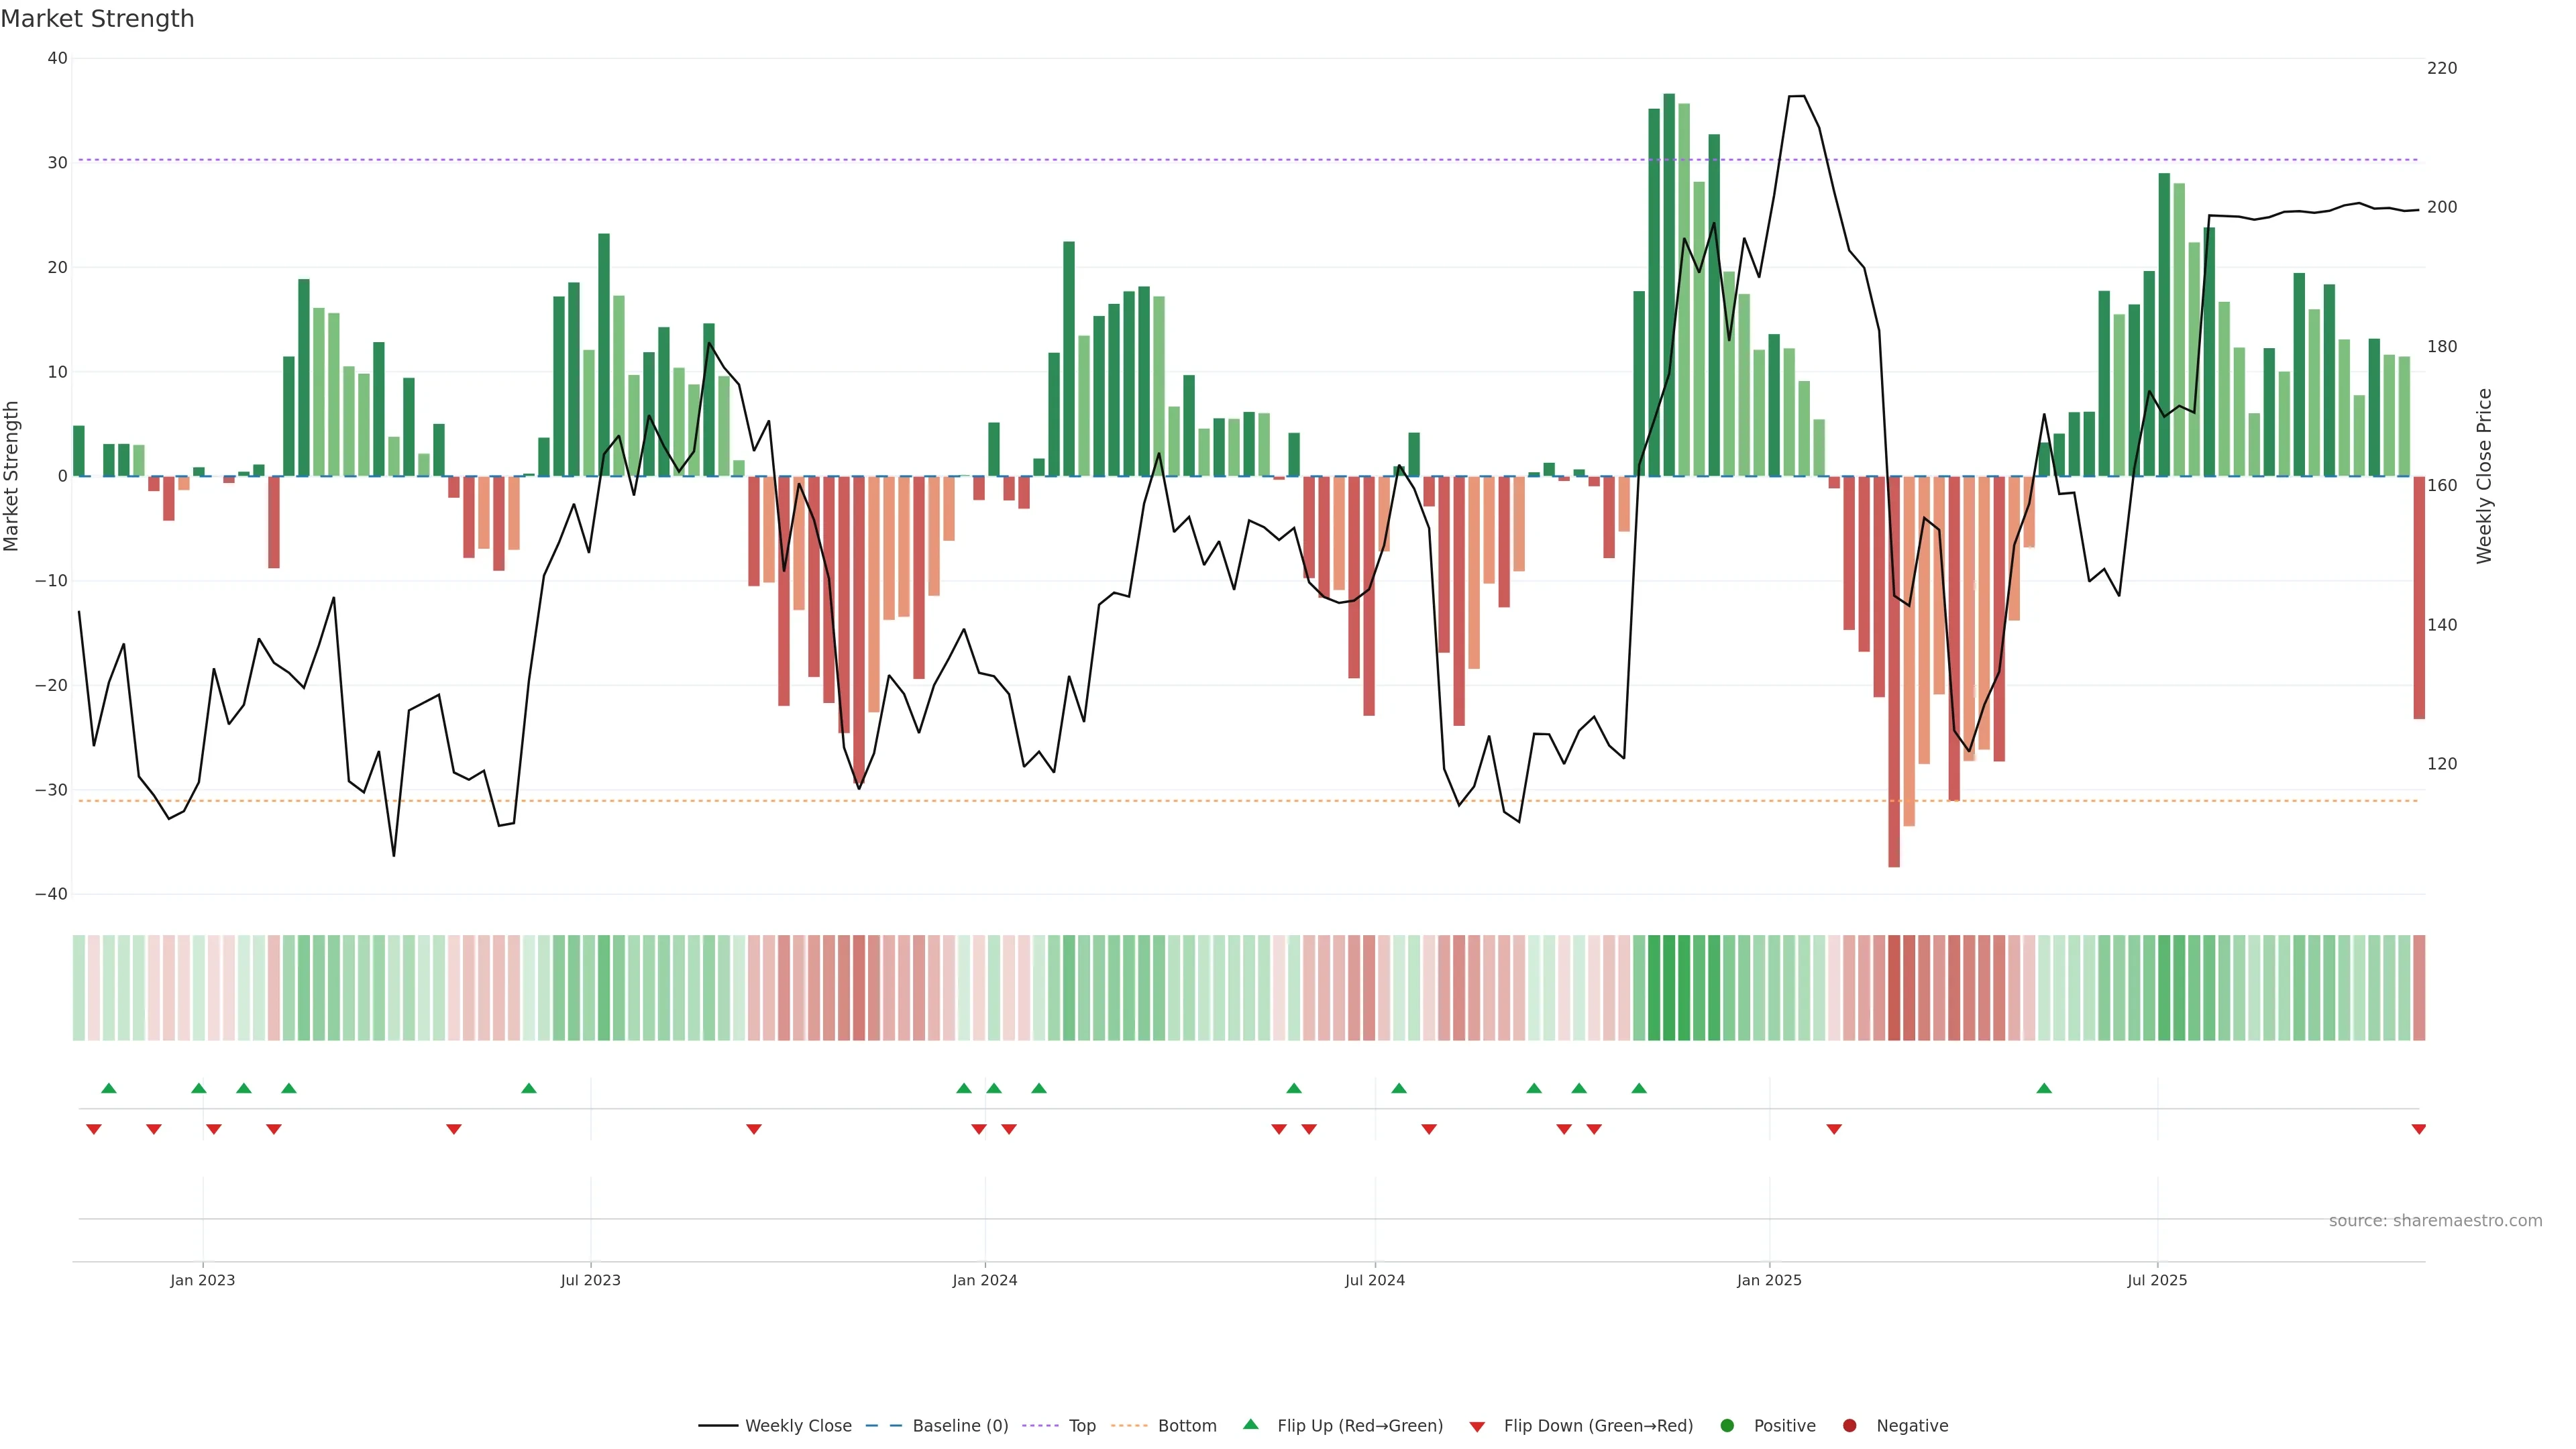The image size is (2576, 1449).
Task: Click the green Flip Up legend triangle
Action: [x=1250, y=1425]
